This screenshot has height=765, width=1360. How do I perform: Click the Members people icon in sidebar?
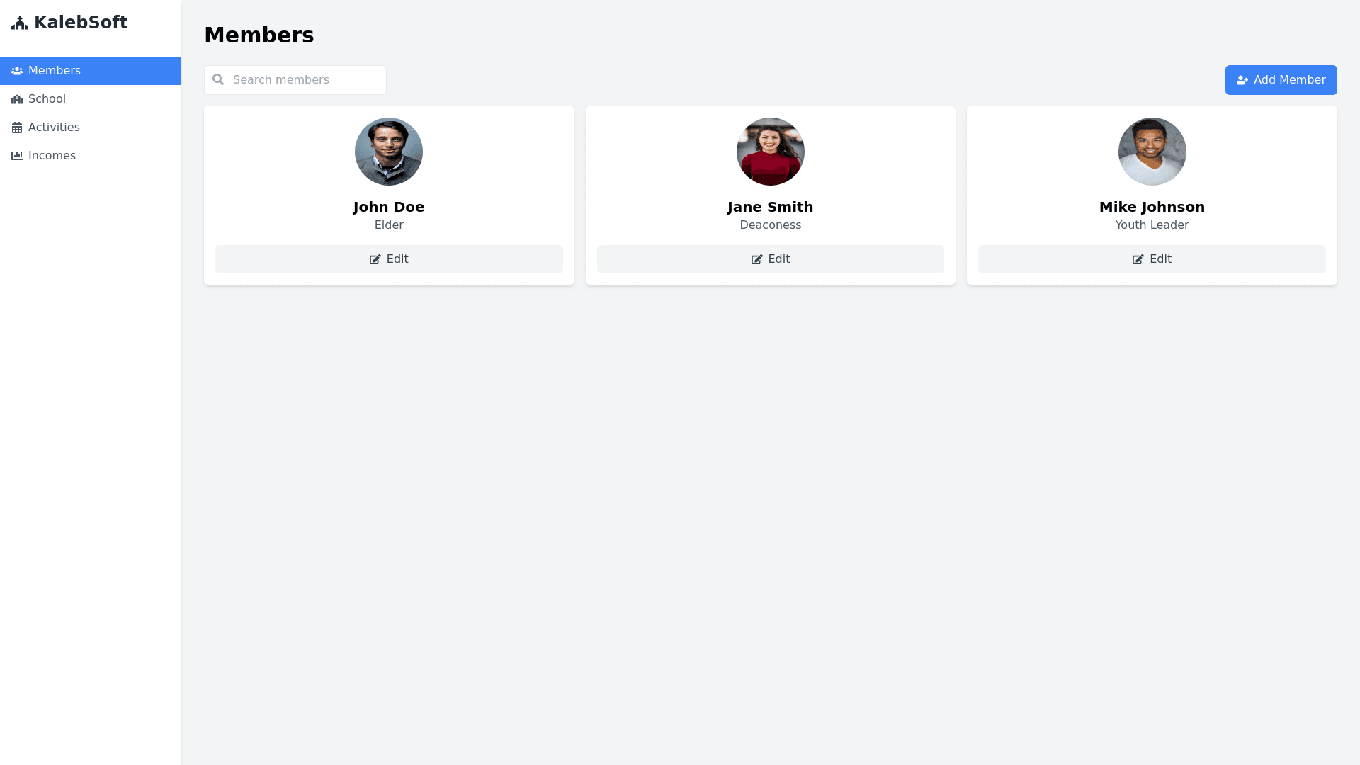[17, 71]
